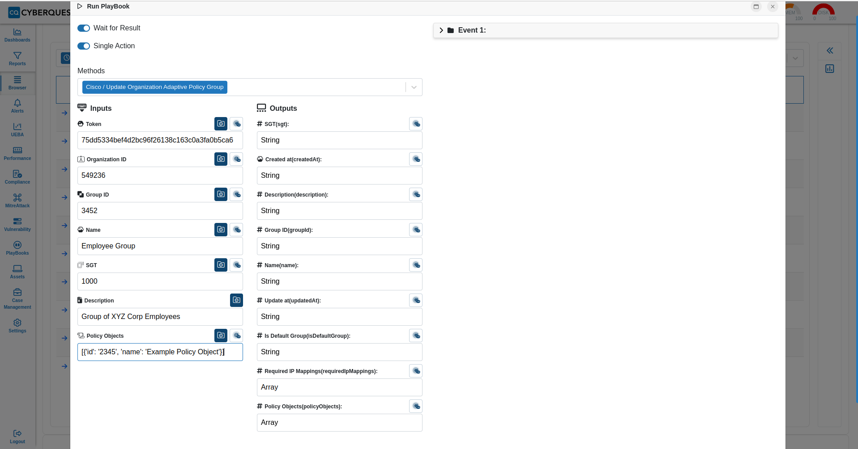Toggle the Wait for Result switch
The image size is (858, 449).
[x=84, y=28]
